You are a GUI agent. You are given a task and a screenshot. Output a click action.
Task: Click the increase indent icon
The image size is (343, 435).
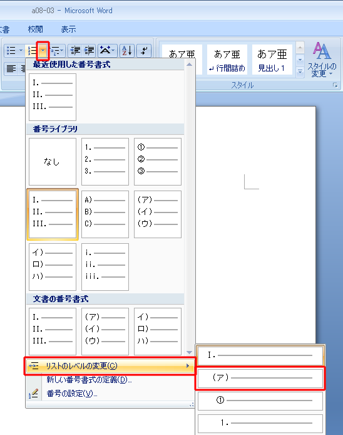(89, 51)
